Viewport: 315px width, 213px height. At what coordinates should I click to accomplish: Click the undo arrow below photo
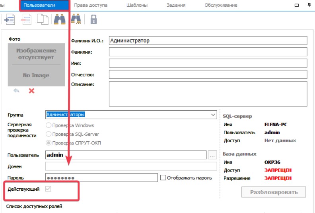point(17,91)
